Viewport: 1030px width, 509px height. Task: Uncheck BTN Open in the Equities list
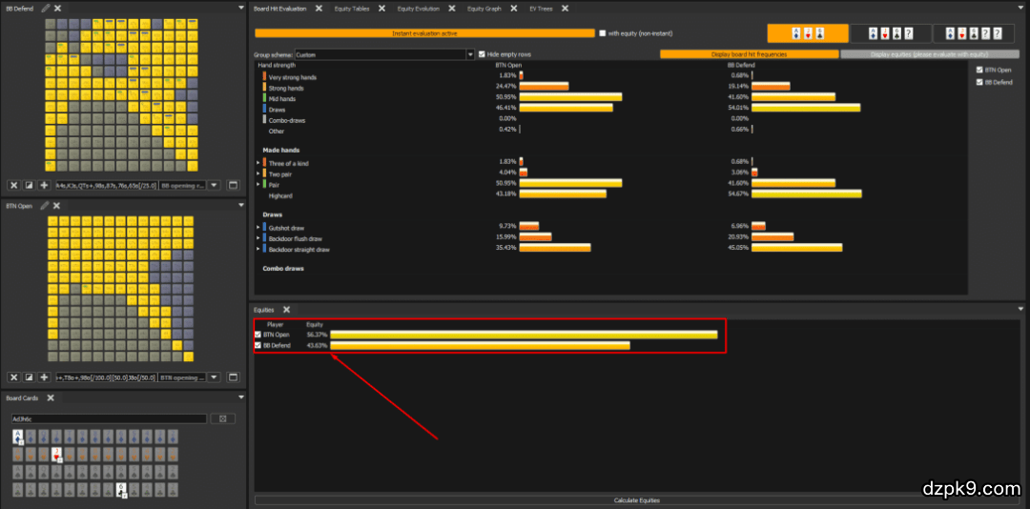(257, 335)
